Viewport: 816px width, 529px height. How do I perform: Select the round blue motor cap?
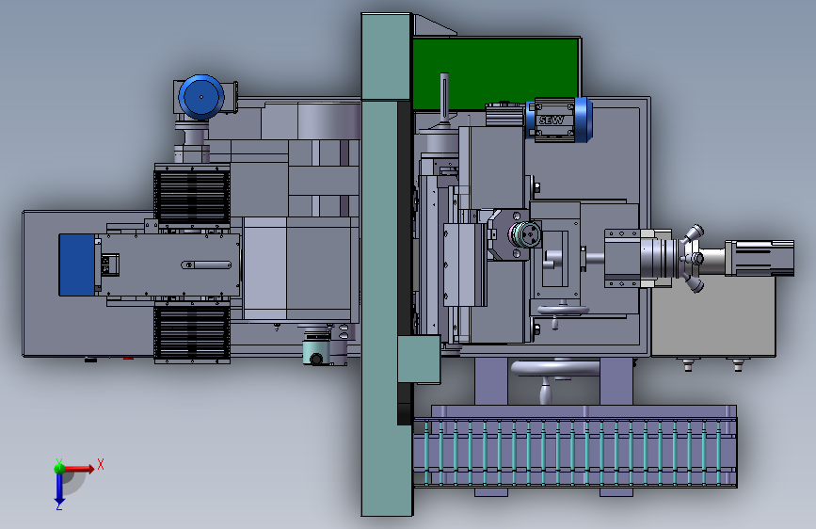[x=201, y=97]
